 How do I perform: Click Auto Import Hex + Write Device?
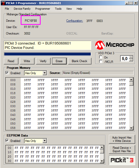[x=122, y=139]
